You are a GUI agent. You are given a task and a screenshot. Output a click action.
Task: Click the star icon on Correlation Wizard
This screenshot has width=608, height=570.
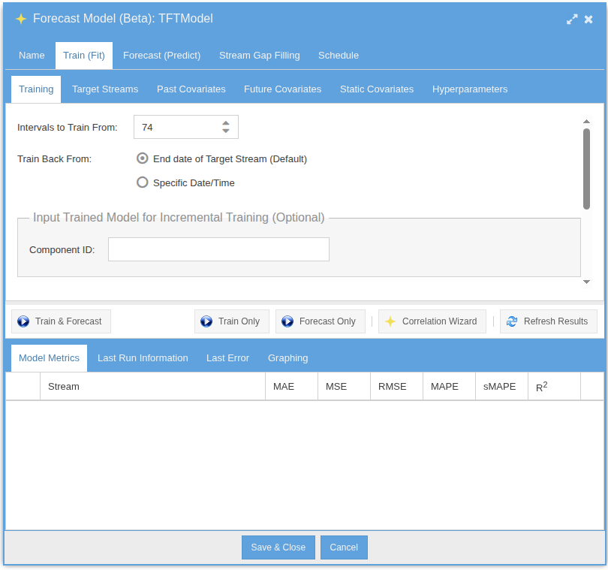(390, 321)
